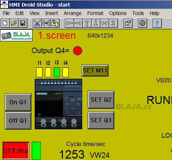This screenshot has height=160, width=172.
Task: Click the vertical double-arrow resize icon
Action: tap(113, 23)
